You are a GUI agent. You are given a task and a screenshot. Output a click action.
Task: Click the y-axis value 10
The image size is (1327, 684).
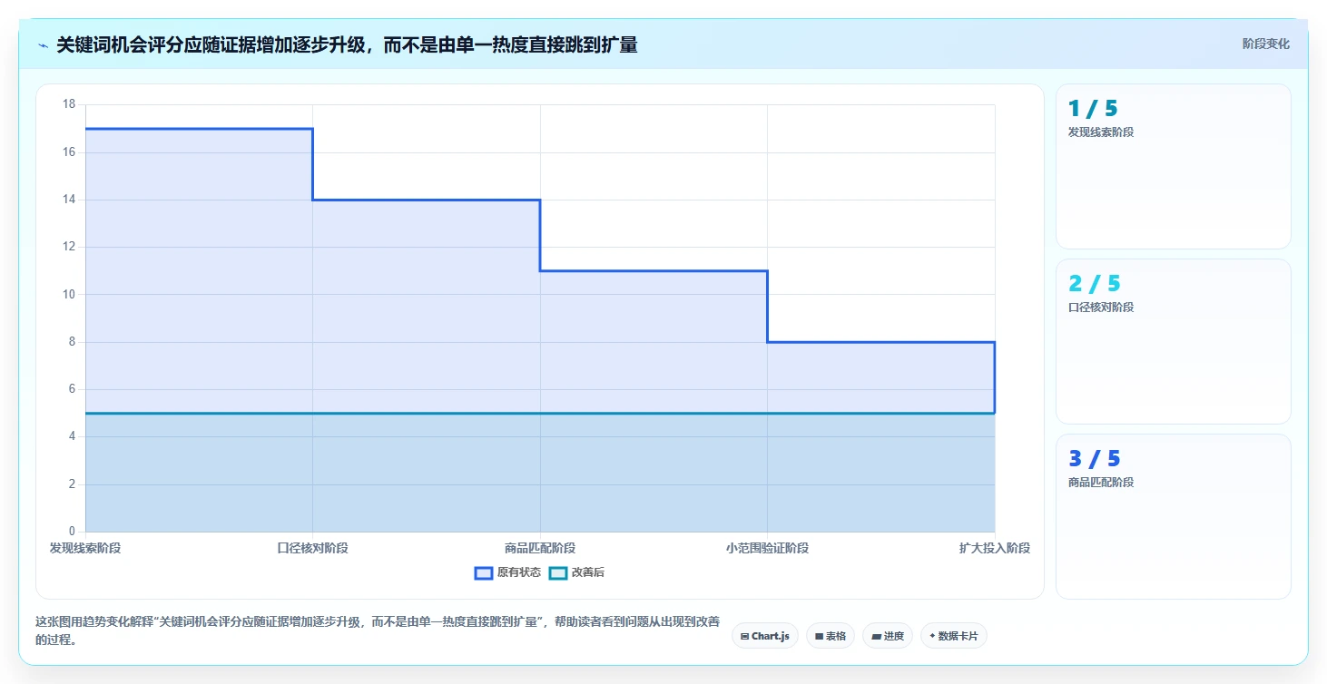click(x=69, y=294)
